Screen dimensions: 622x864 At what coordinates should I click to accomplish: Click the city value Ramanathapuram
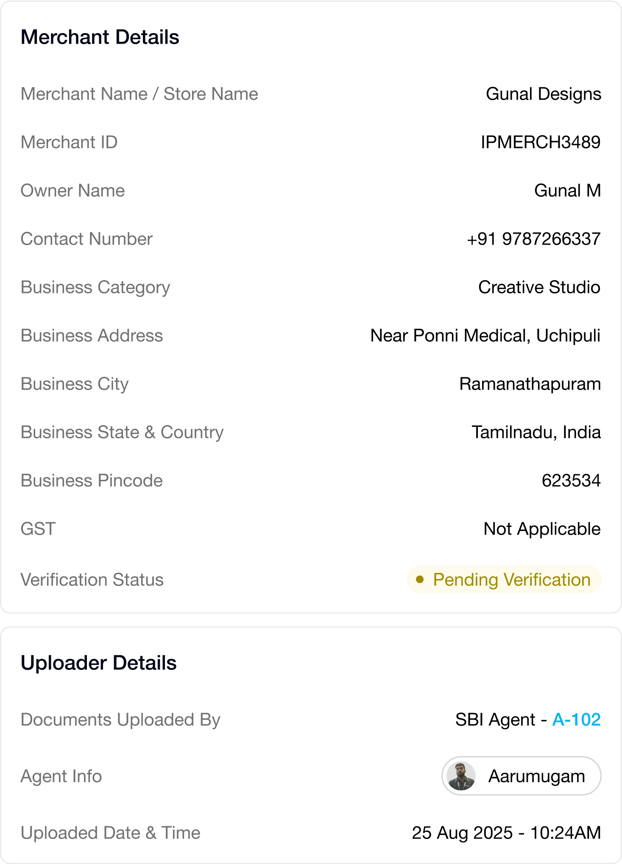coord(530,384)
